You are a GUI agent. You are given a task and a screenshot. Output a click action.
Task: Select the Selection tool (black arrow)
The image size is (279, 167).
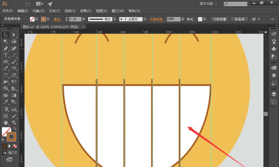(x=6, y=35)
